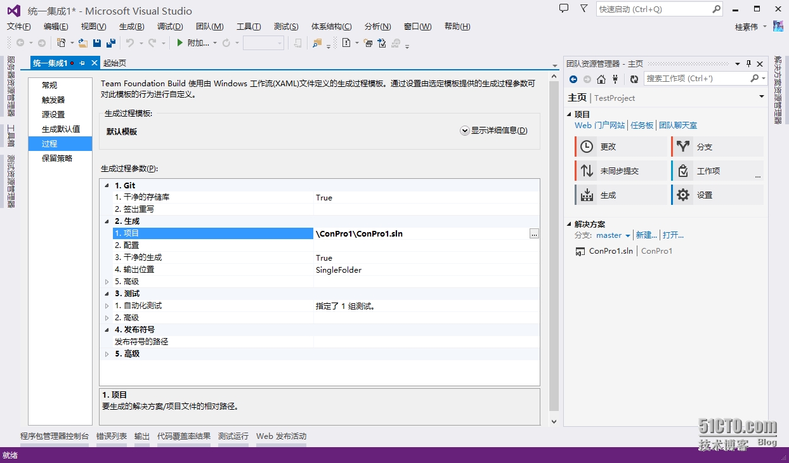789x463 pixels.
Task: Click the Quick Launch search magnifier
Action: 716,9
